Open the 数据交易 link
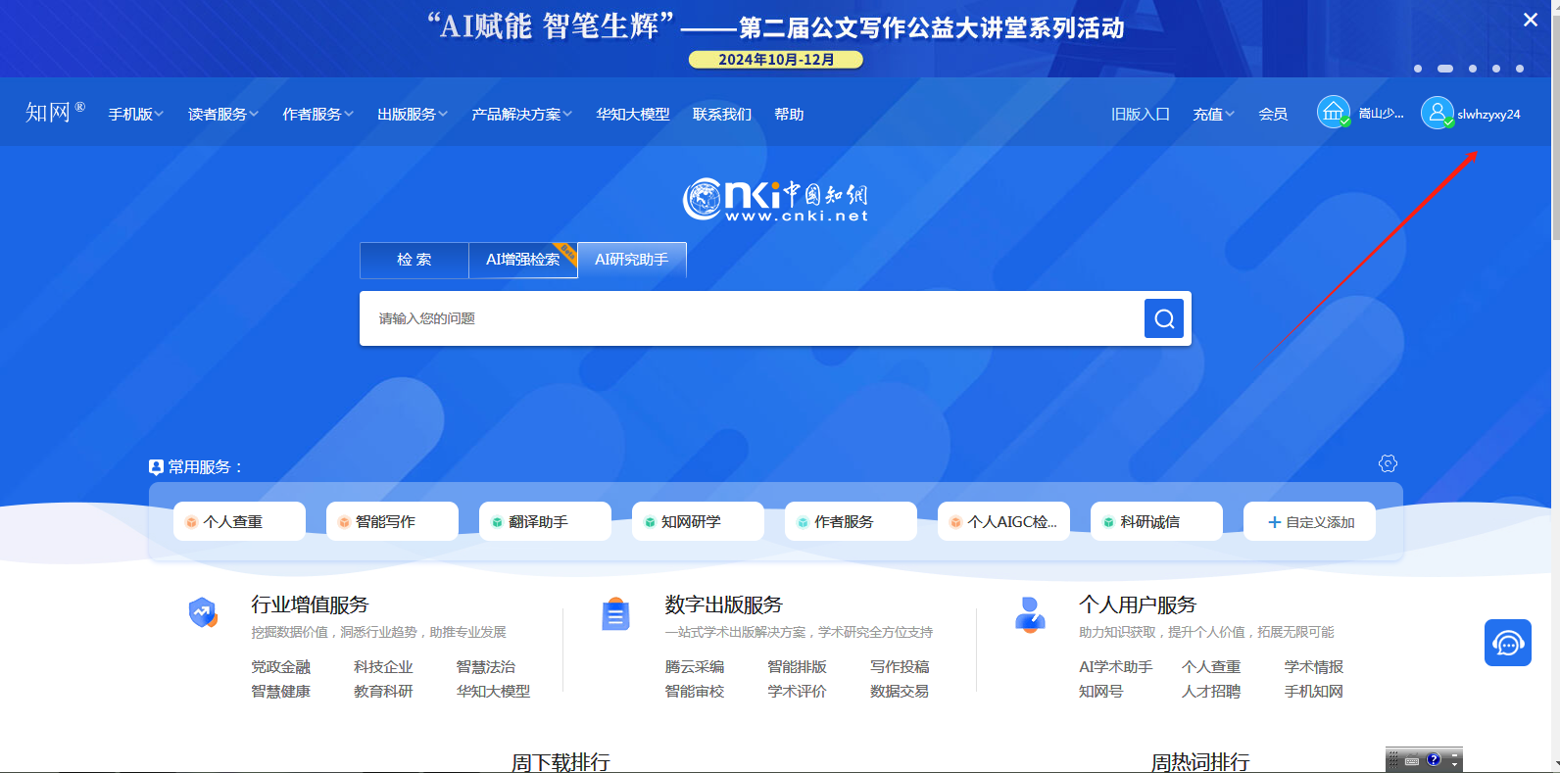This screenshot has width=1560, height=773. point(900,692)
